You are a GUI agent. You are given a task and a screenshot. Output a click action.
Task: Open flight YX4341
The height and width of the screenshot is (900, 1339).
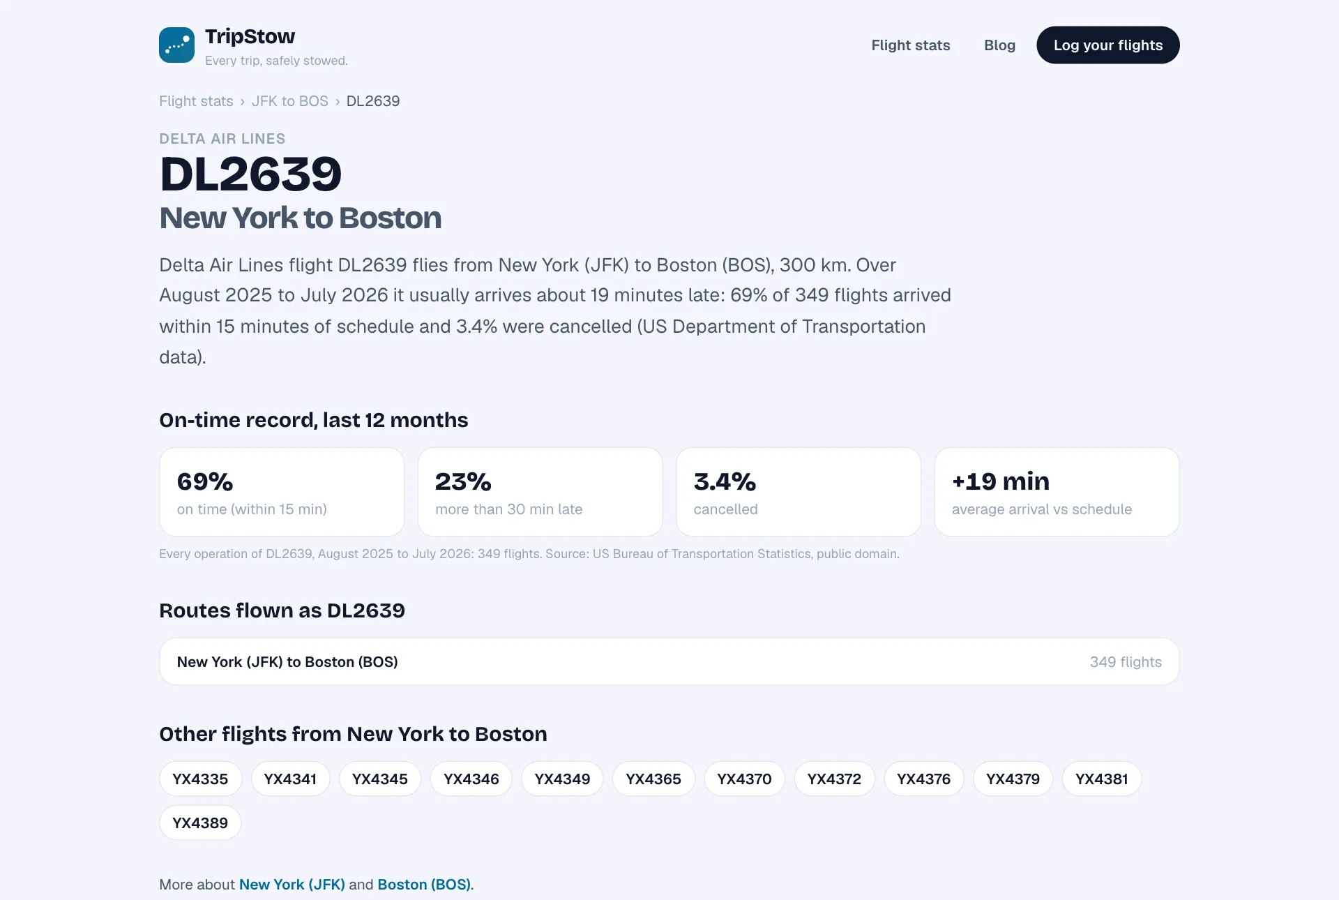290,779
